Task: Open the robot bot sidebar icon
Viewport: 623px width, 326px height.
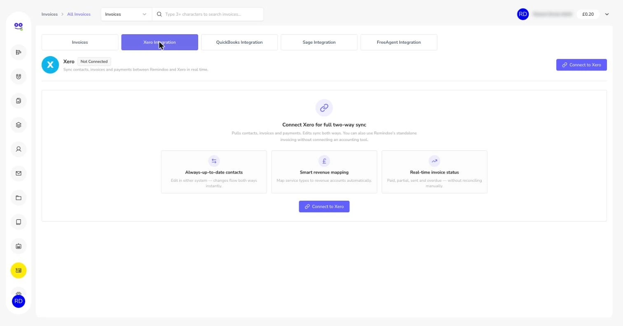Action: [x=19, y=246]
